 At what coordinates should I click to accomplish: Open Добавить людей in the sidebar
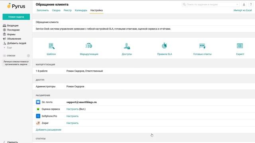(x=17, y=43)
